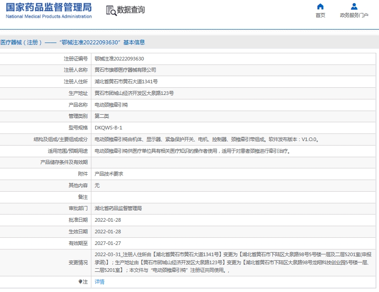
Task: Click product name value 电动颈椎牵引椅
Action: pyautogui.click(x=111, y=105)
